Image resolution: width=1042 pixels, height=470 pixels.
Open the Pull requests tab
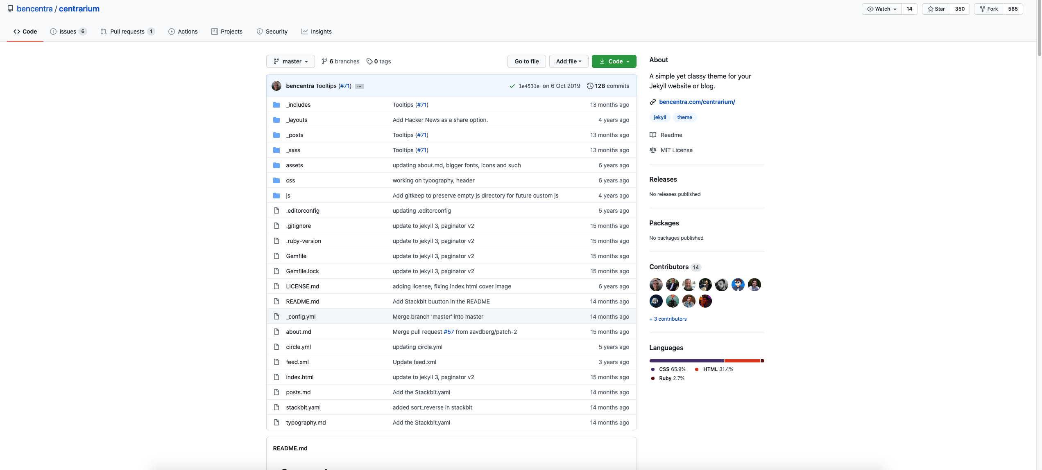pos(128,31)
